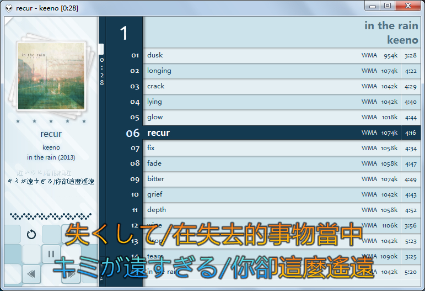
Task: Click the recur title under album art
Action: click(x=51, y=134)
